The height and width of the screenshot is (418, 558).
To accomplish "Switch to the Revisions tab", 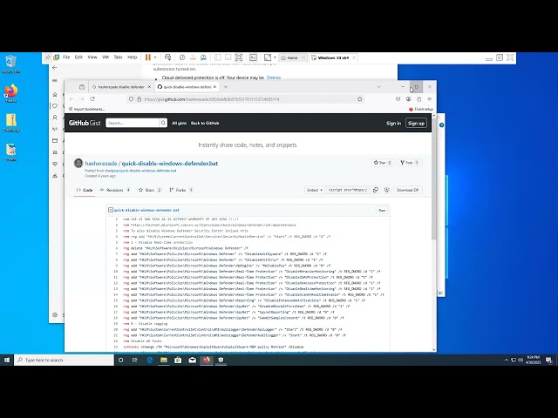I will [x=115, y=190].
